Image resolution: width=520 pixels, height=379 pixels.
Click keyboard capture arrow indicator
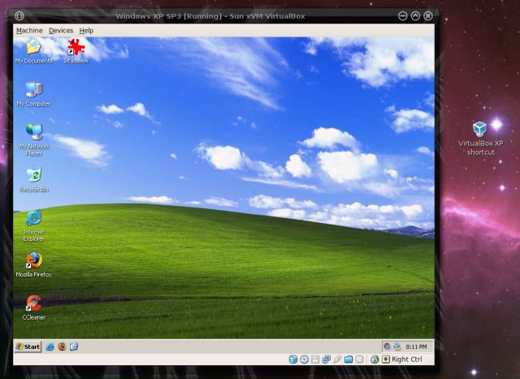(386, 359)
